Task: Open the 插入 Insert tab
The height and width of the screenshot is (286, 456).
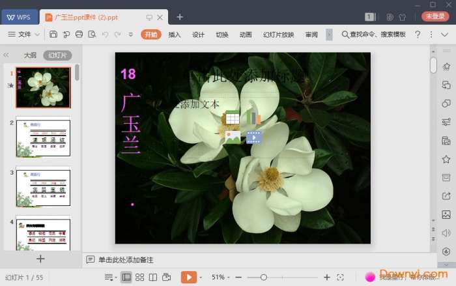Action: pos(175,35)
